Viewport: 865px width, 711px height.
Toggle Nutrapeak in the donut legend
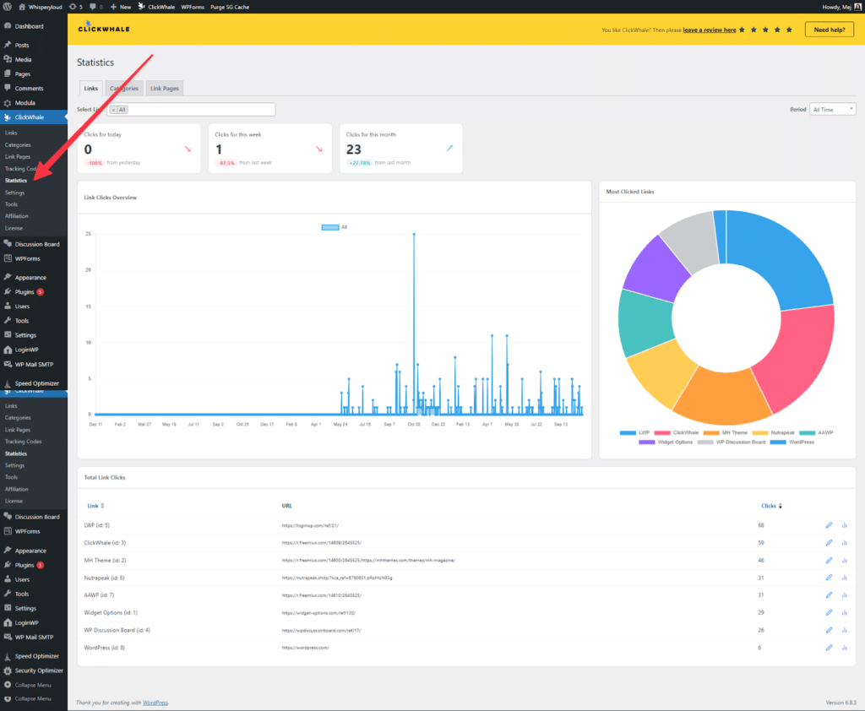click(774, 433)
